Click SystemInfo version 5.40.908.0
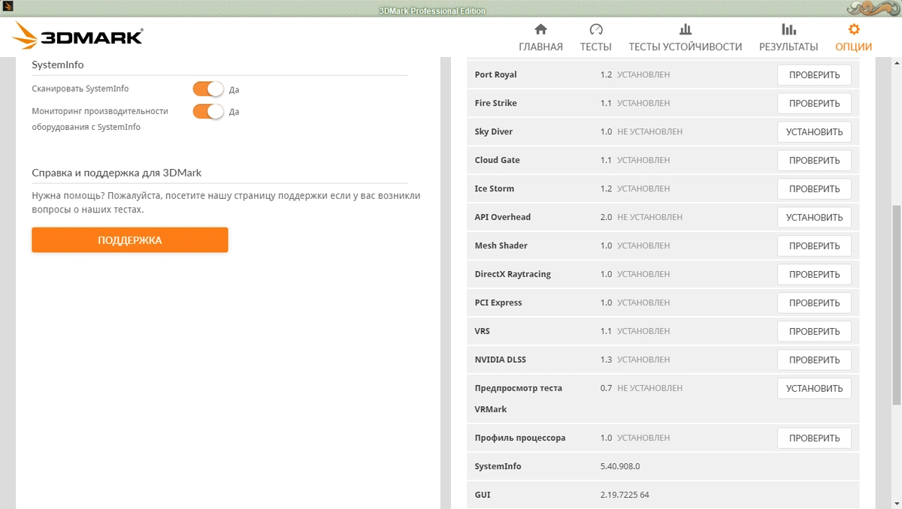 tap(620, 467)
